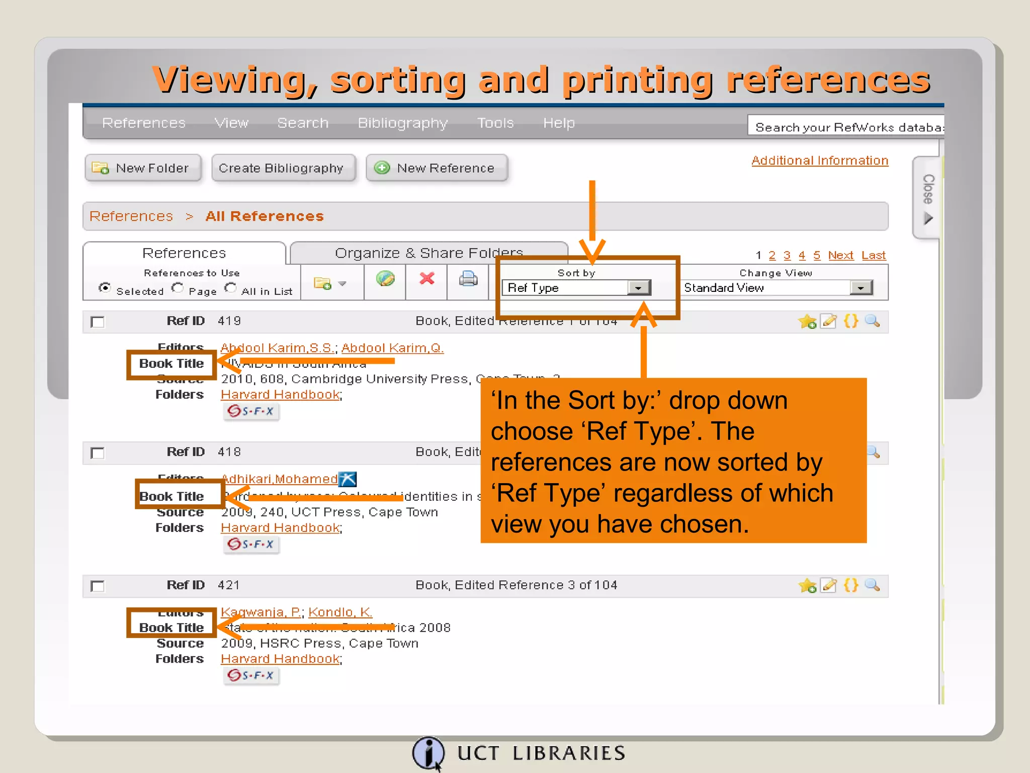Click the 'Book, Edited Reference 3 of 104' text

coord(517,585)
